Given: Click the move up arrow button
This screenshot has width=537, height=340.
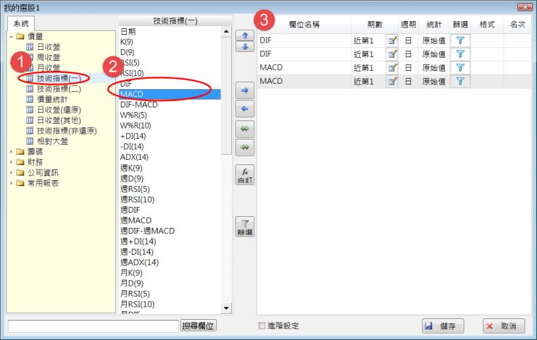Looking at the screenshot, I should (x=244, y=35).
